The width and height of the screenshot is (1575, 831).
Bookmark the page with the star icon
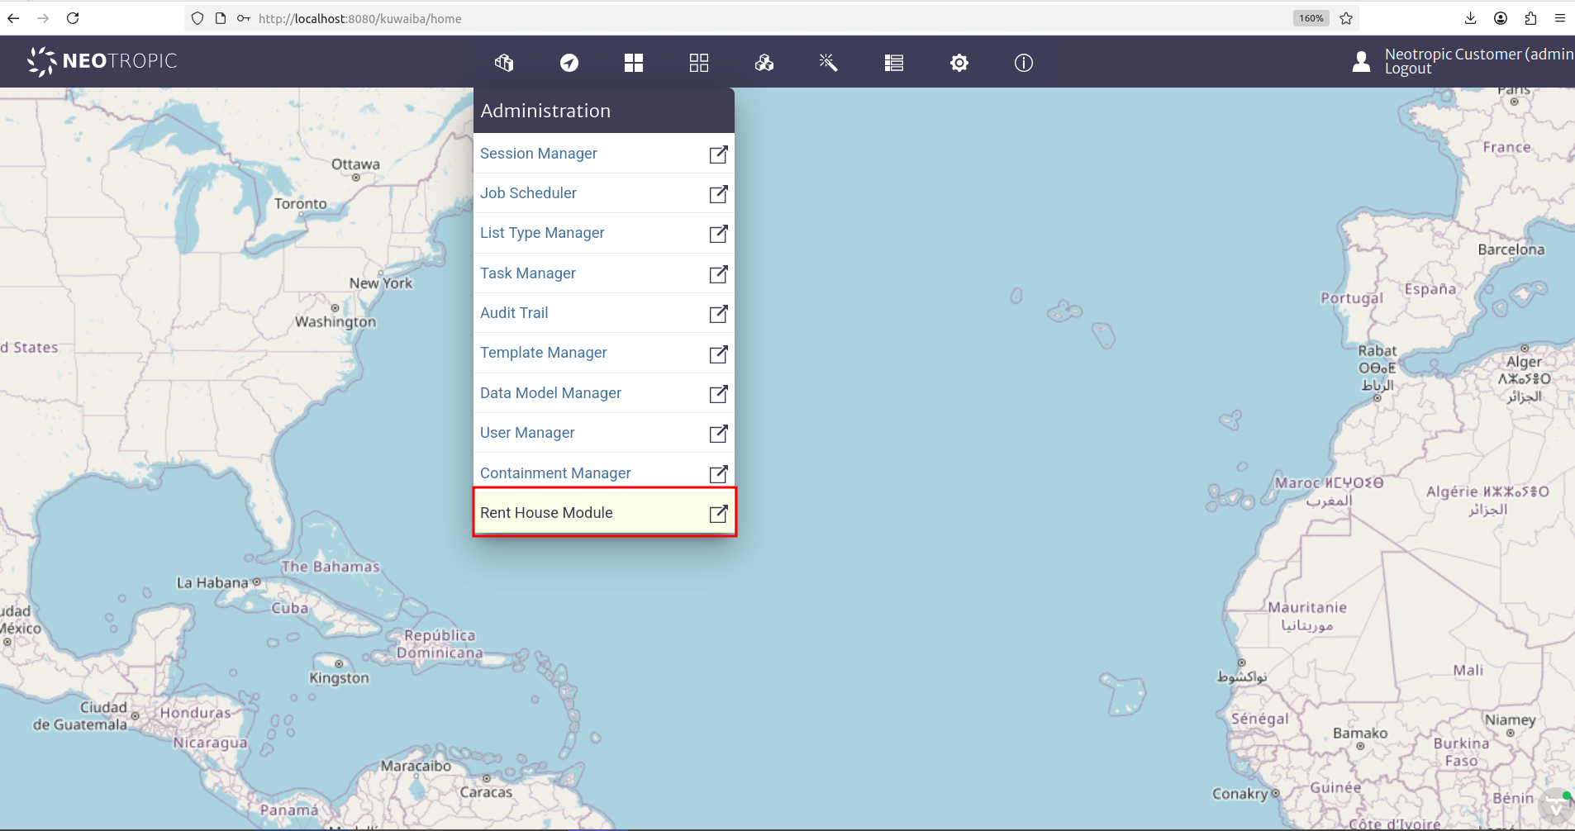(1346, 18)
